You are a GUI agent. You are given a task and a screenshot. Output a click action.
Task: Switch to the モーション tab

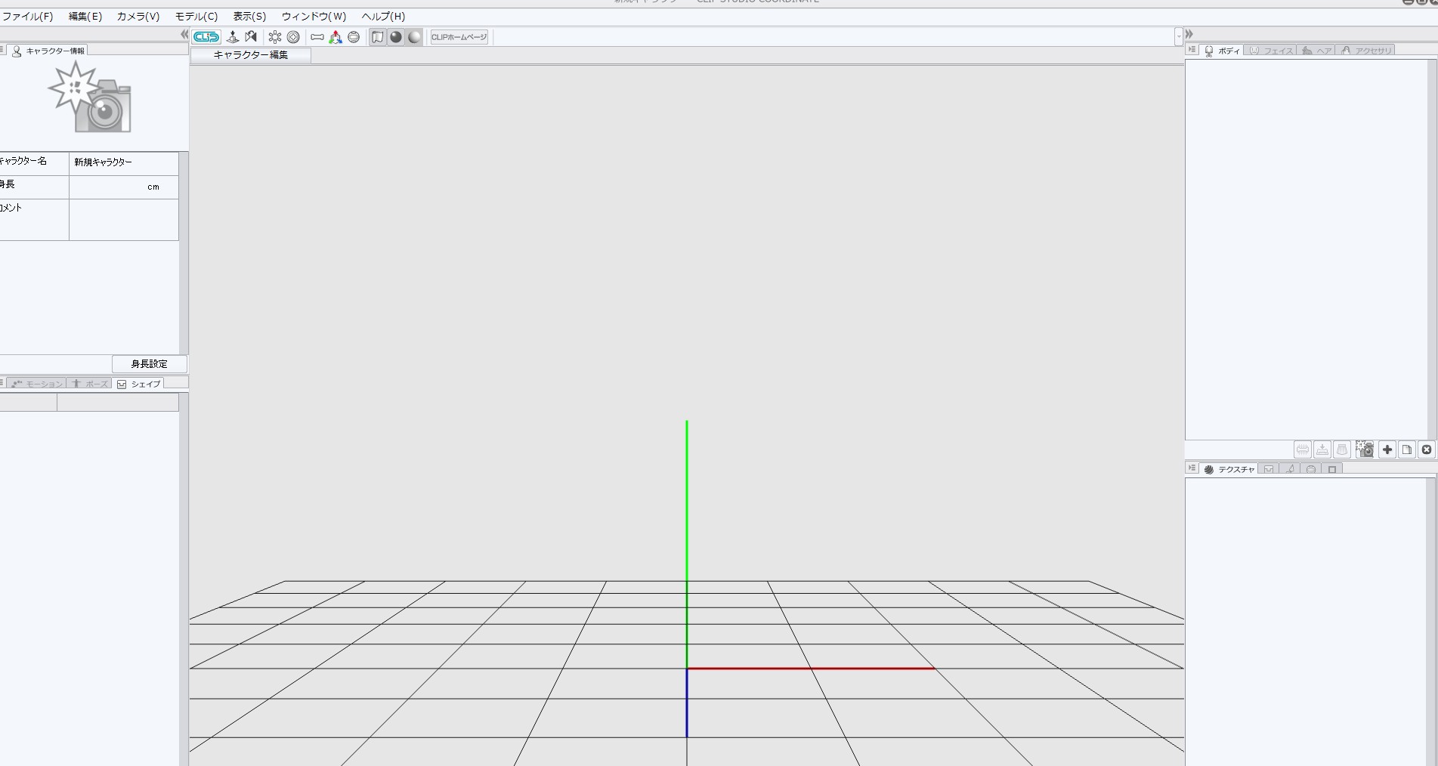[x=37, y=384]
